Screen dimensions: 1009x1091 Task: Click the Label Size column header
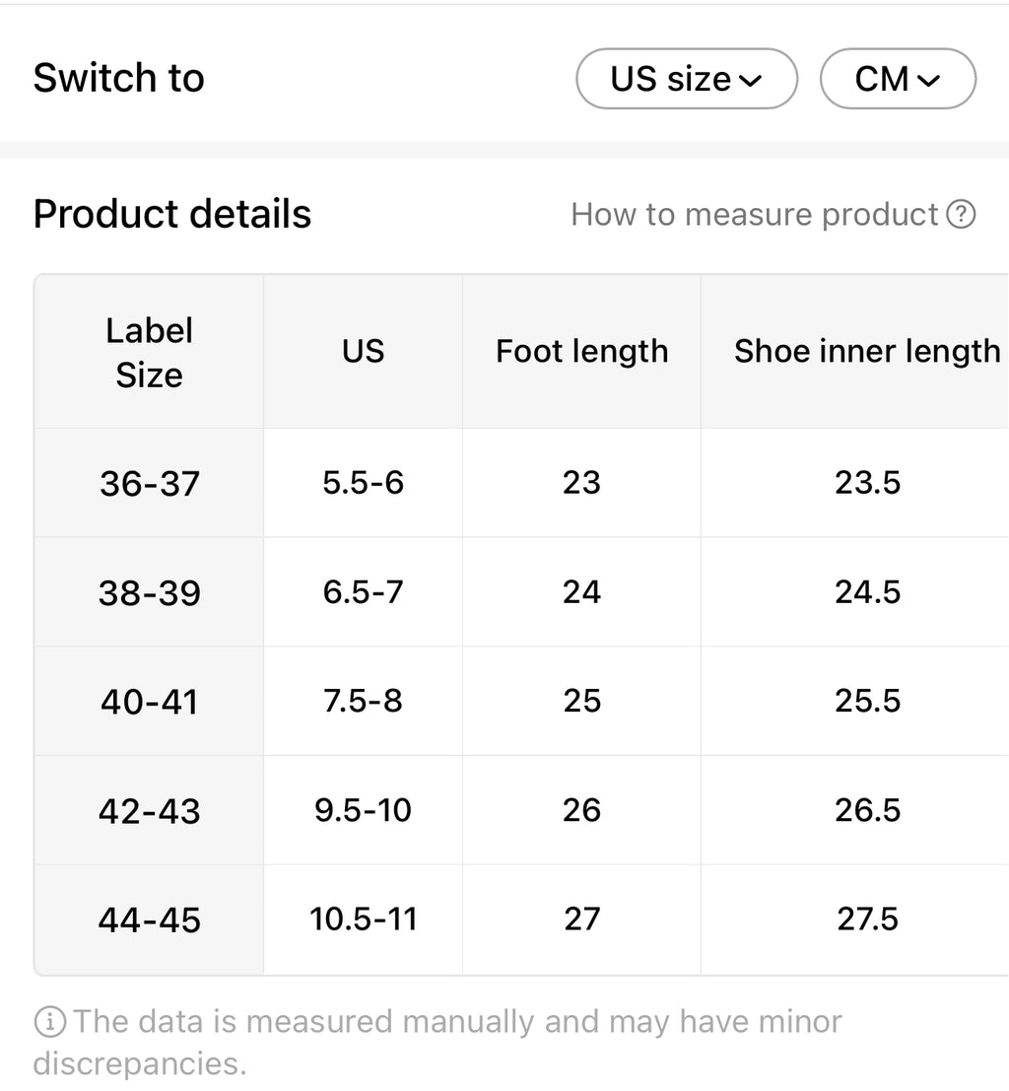coord(150,352)
